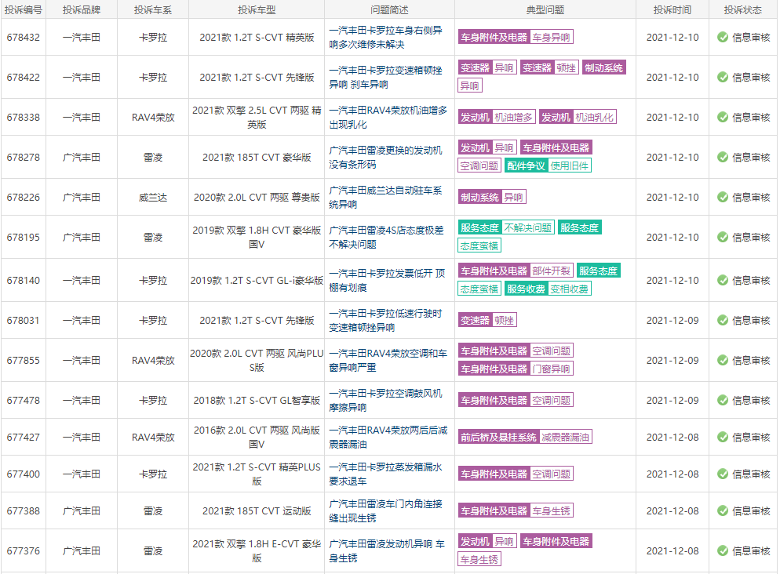Click 机油乳化 tag in complaint 678338
Viewport: 780px width, 574px height.
coord(595,118)
